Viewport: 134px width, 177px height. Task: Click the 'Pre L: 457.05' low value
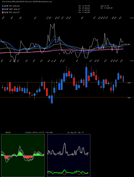(x=84, y=10)
